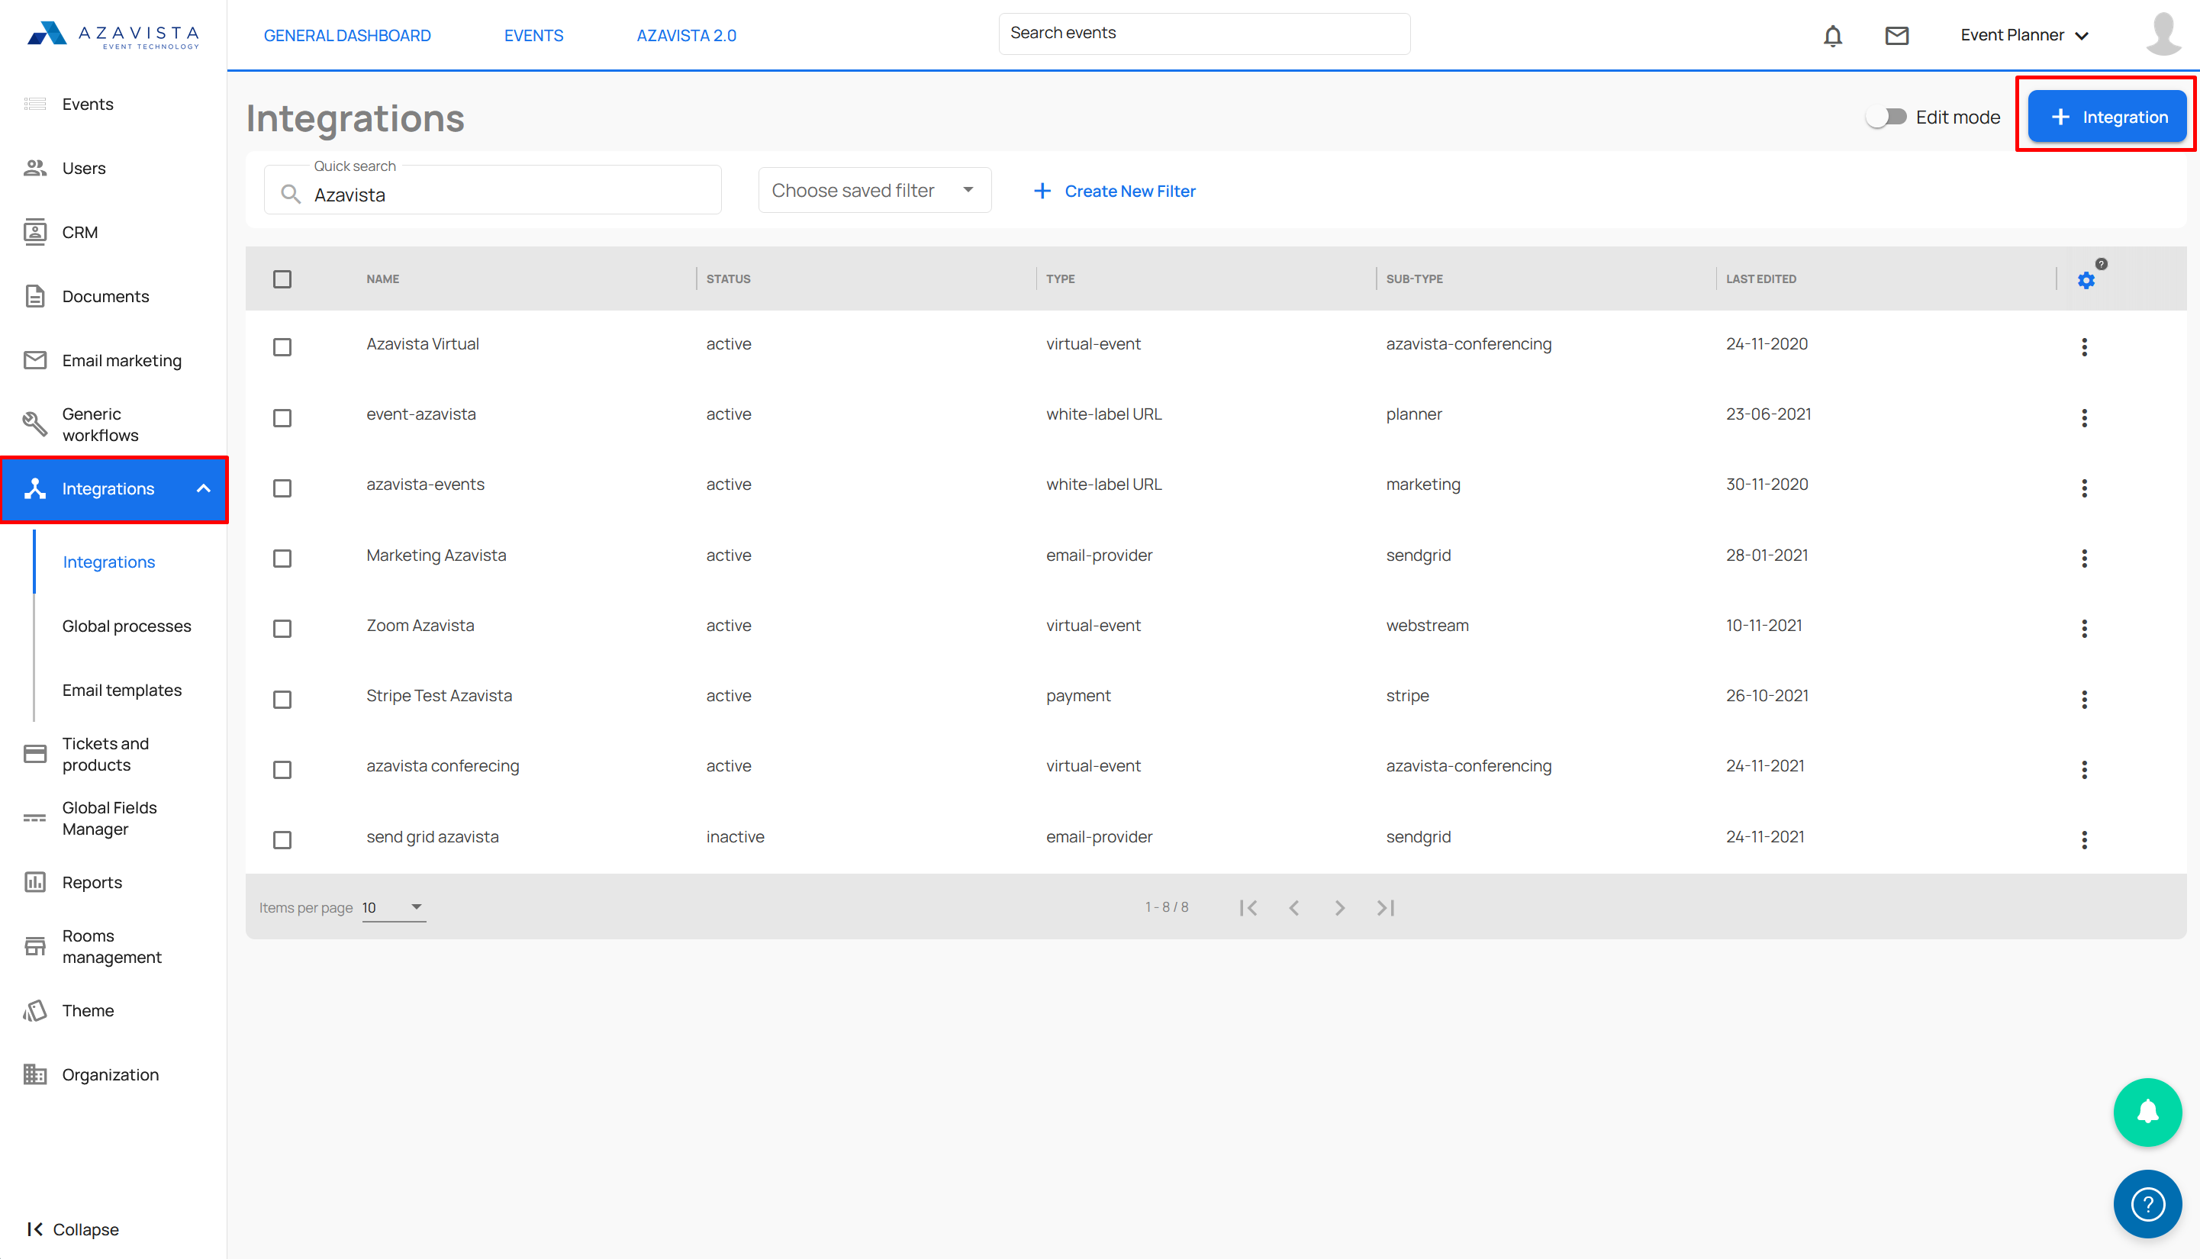The width and height of the screenshot is (2200, 1259).
Task: Add a new Integration button
Action: pyautogui.click(x=2107, y=117)
